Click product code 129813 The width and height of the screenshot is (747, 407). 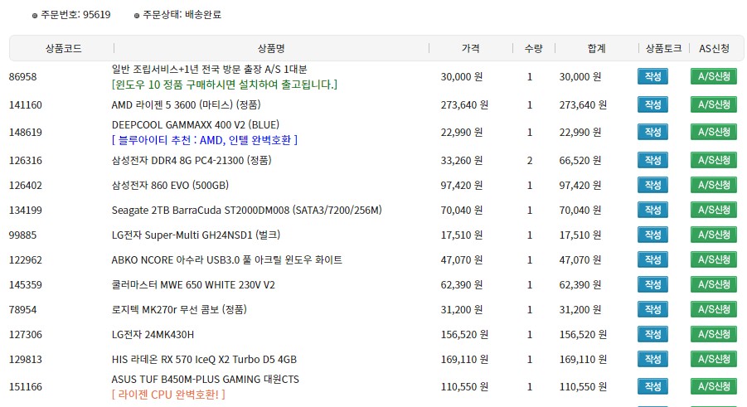click(25, 359)
